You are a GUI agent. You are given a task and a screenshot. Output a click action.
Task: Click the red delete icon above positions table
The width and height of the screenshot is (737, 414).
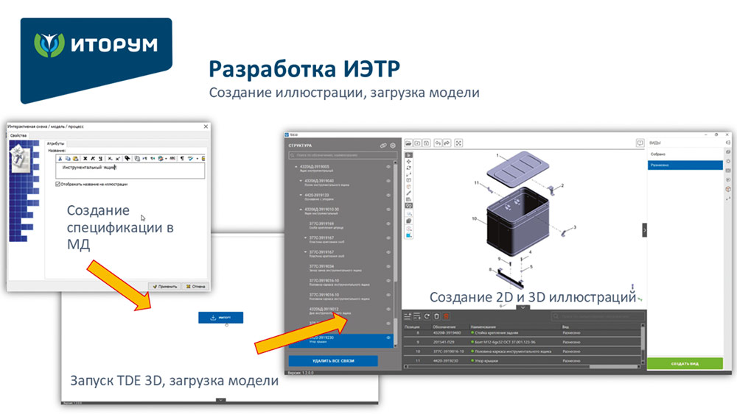pos(446,315)
